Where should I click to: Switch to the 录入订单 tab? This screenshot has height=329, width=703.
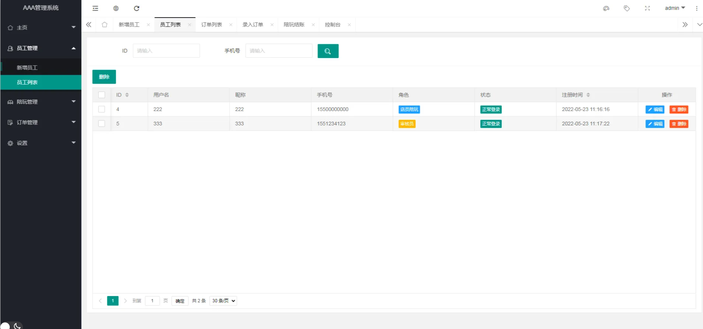253,25
